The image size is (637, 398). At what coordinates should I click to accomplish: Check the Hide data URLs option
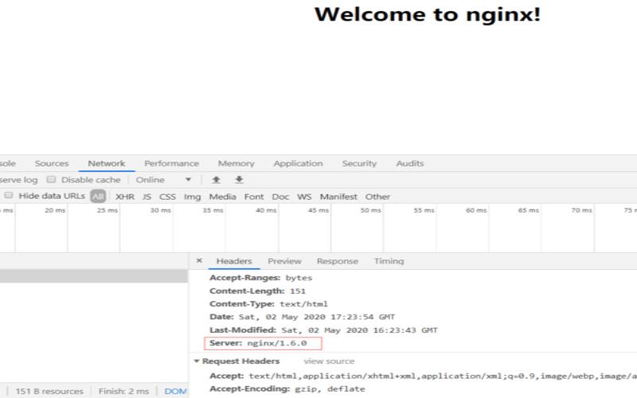coord(9,196)
